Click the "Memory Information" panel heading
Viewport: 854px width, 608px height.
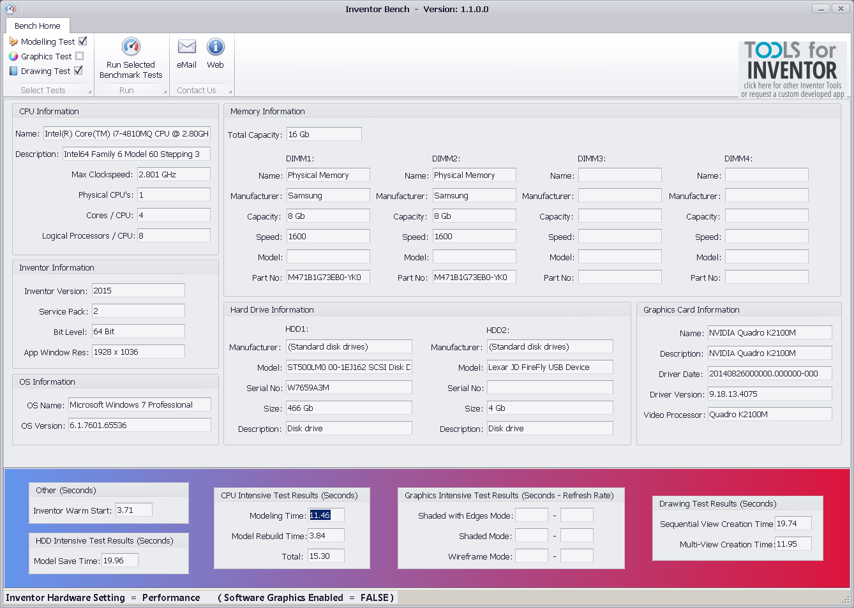click(x=267, y=112)
